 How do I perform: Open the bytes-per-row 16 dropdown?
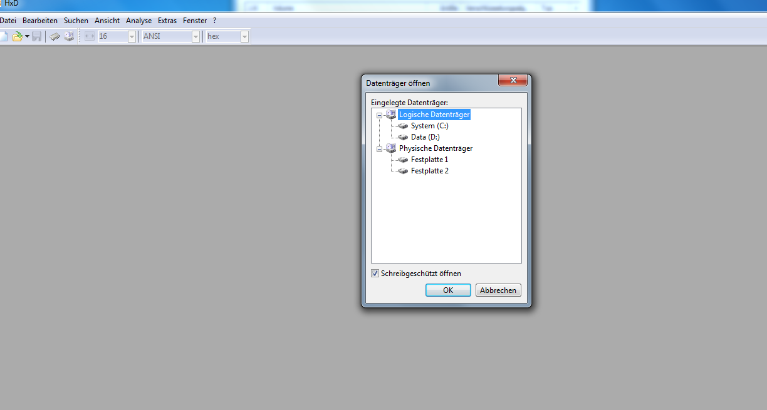pyautogui.click(x=132, y=36)
